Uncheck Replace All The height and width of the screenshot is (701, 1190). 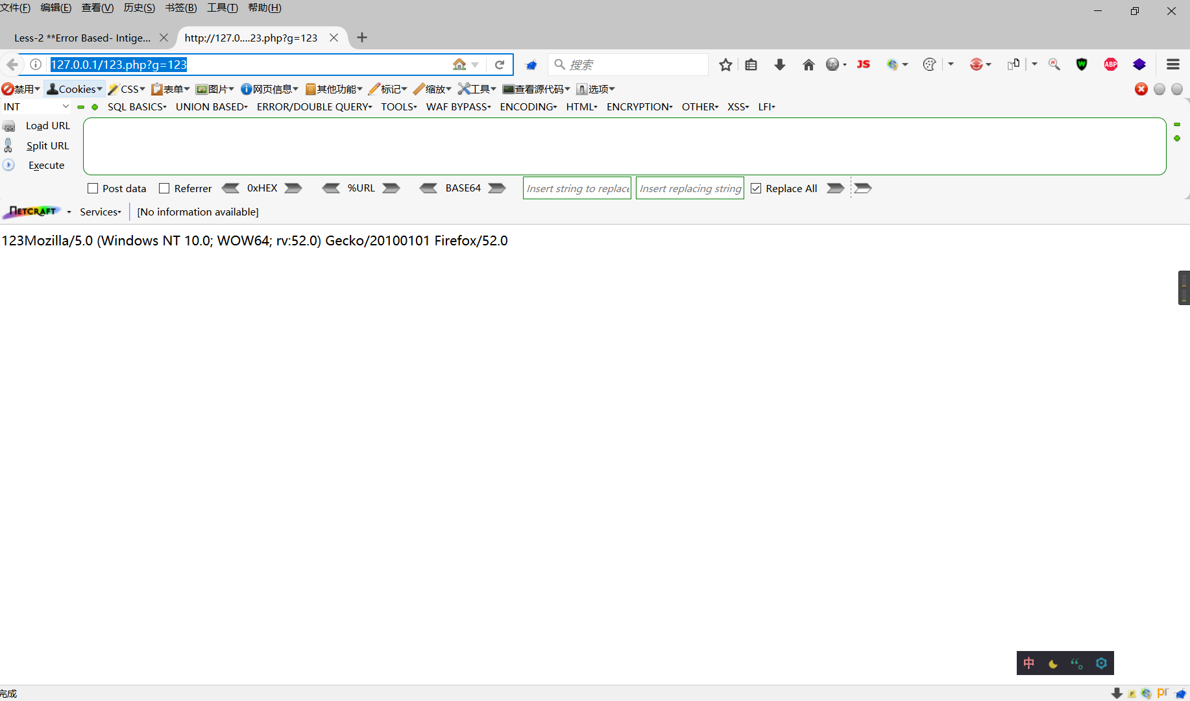tap(756, 188)
